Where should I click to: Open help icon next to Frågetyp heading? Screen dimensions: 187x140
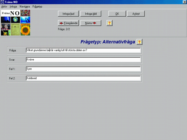click(139, 42)
